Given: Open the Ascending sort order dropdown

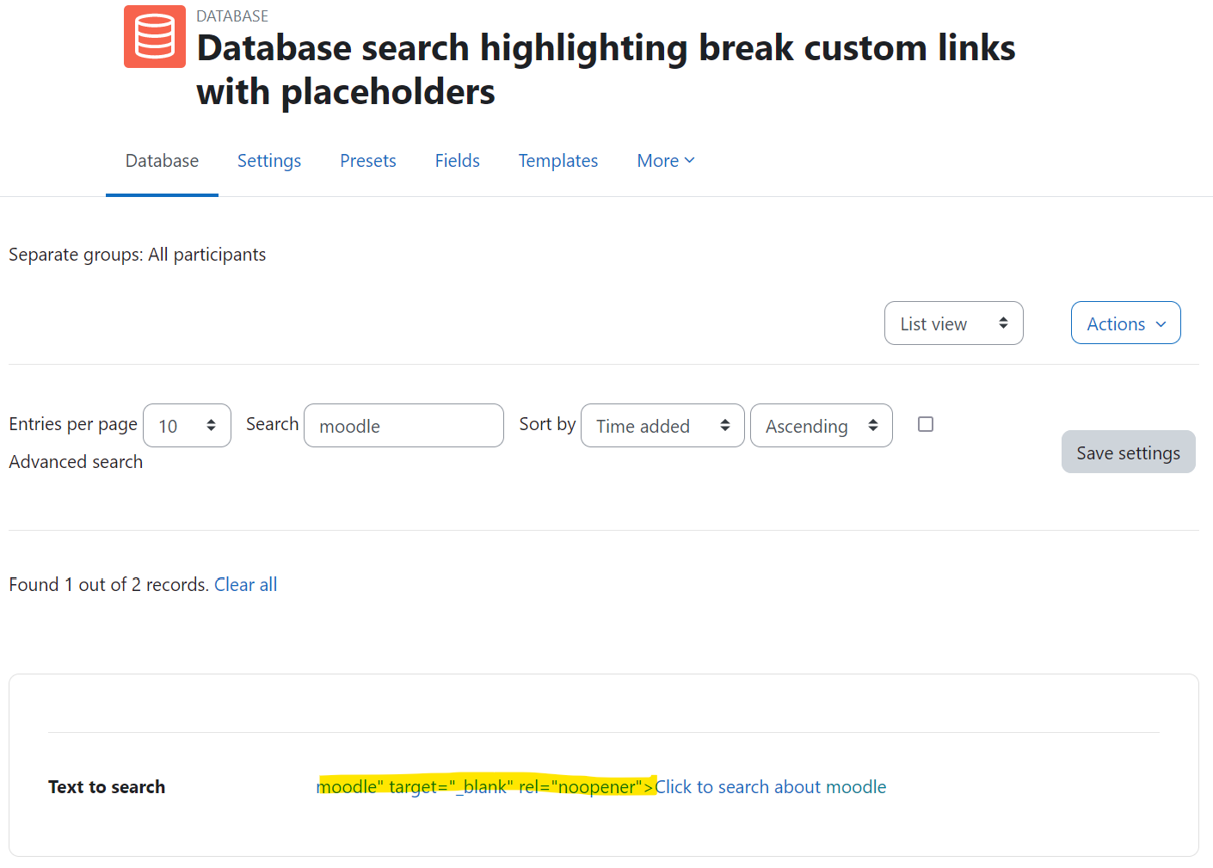Looking at the screenshot, I should pos(822,426).
